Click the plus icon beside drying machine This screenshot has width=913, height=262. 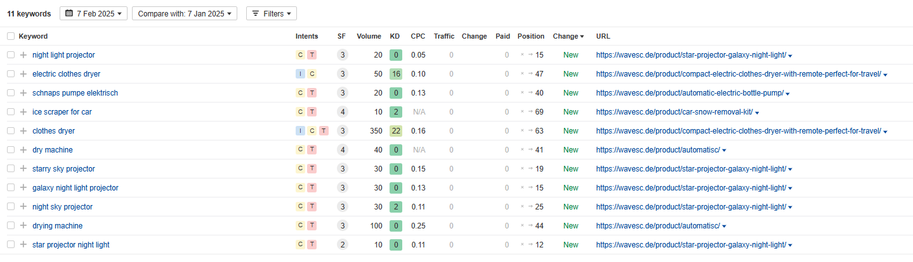click(23, 226)
